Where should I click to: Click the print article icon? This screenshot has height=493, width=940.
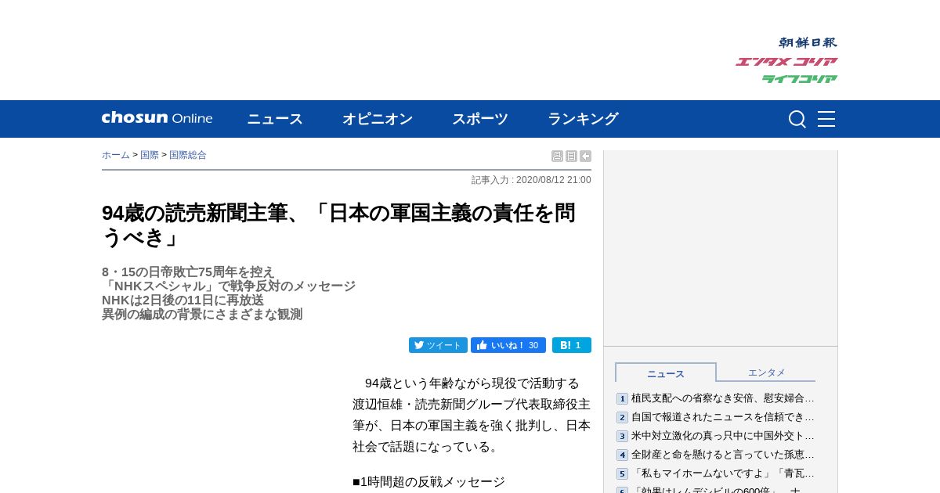557,156
